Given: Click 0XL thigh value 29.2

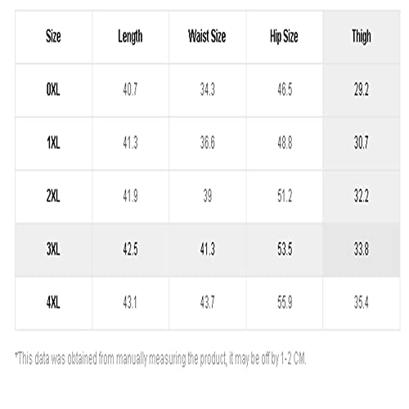Looking at the screenshot, I should coord(362,90).
